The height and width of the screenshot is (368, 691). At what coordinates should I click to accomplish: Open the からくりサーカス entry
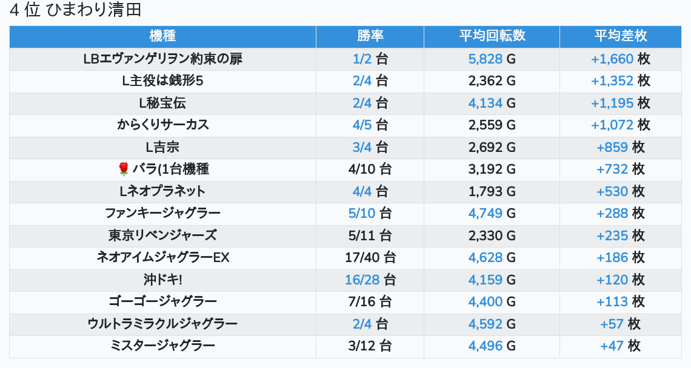162,125
